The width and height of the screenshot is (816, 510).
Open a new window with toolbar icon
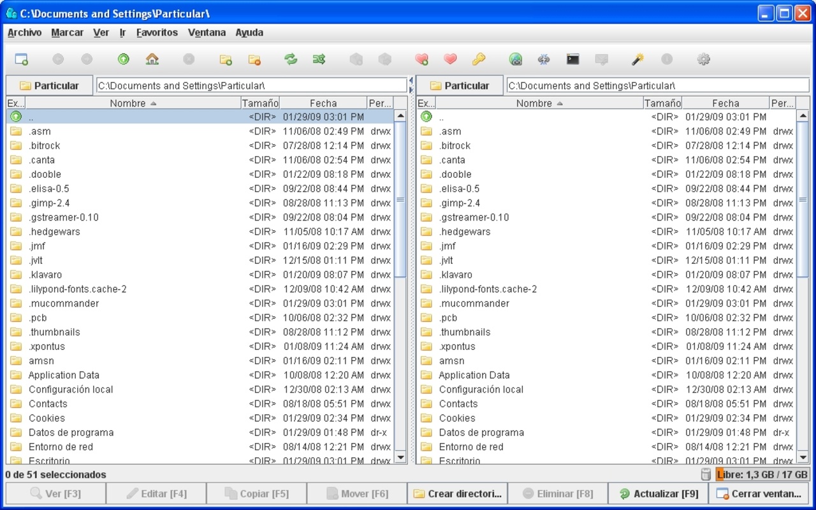click(x=22, y=59)
